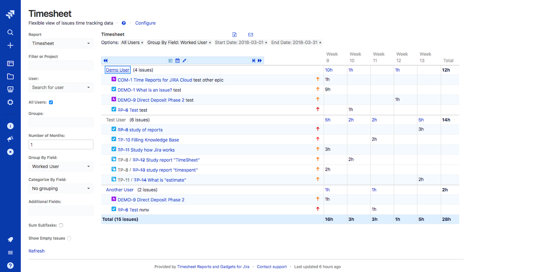Click the Contact support link
557x272 pixels.
(x=272, y=267)
